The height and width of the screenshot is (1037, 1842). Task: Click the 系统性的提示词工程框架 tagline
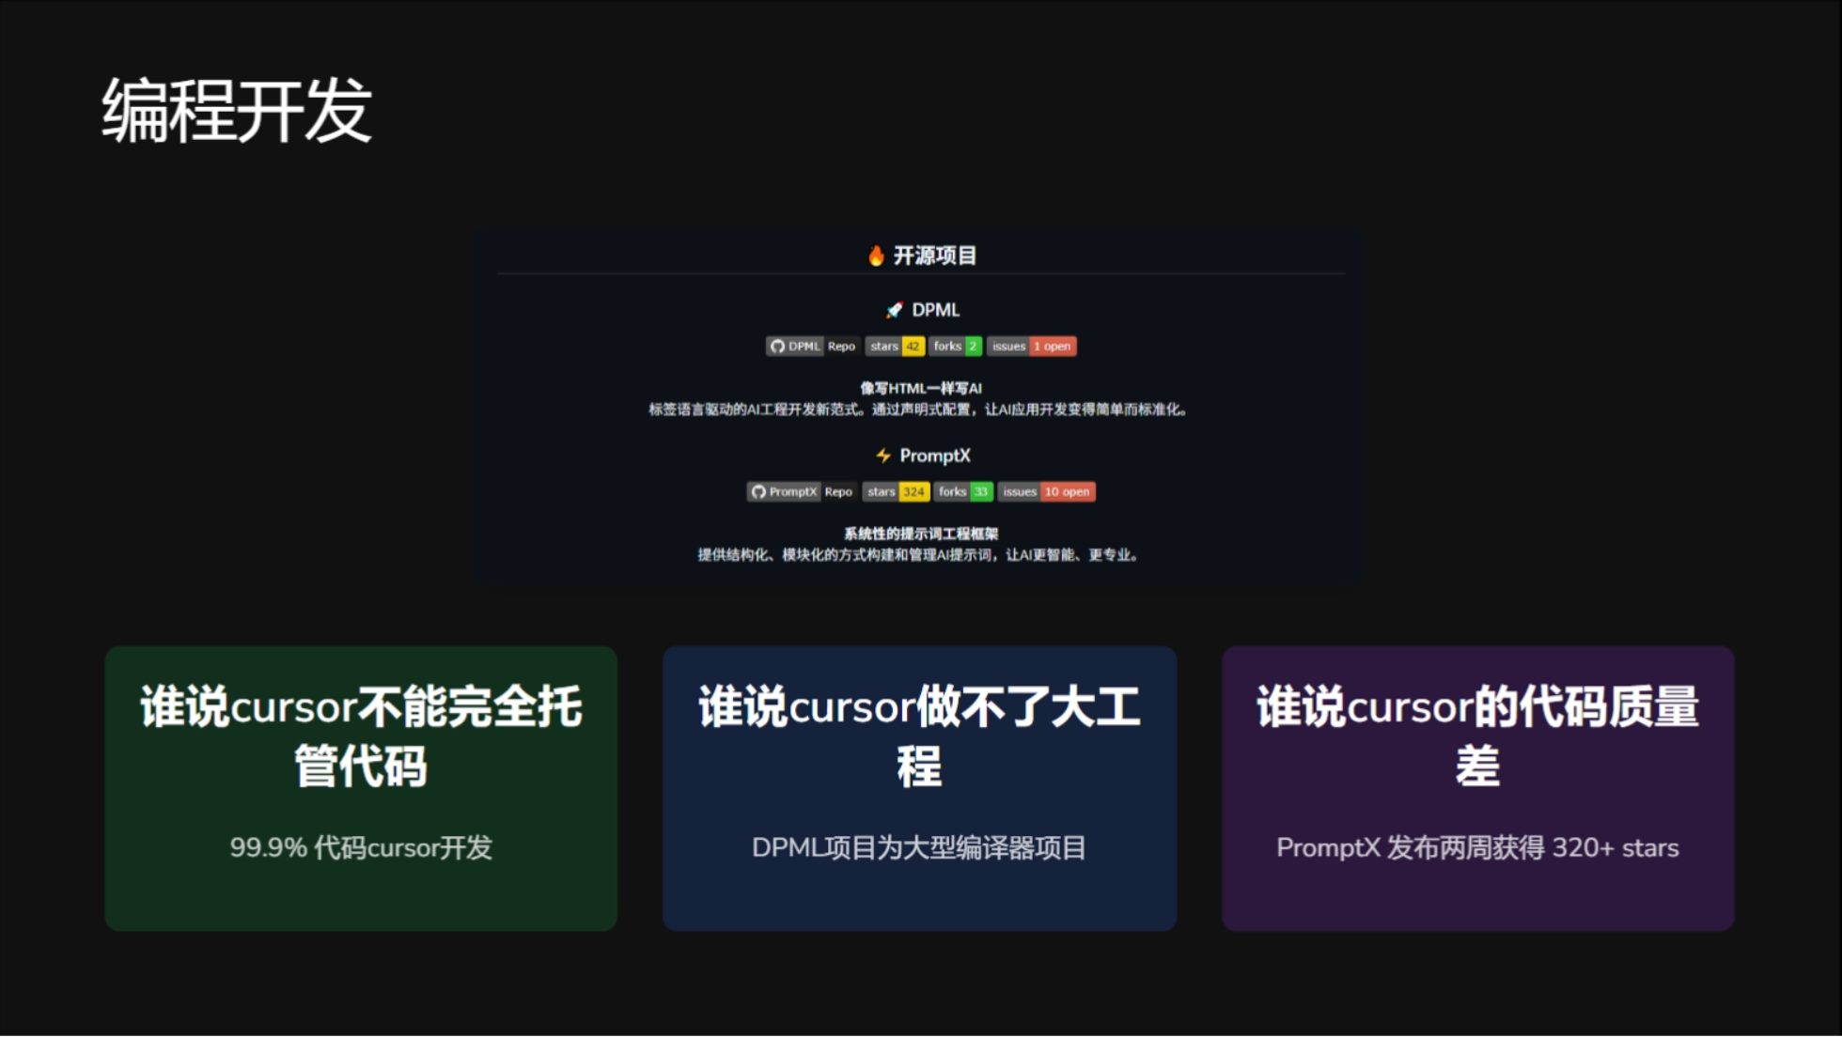(x=921, y=534)
